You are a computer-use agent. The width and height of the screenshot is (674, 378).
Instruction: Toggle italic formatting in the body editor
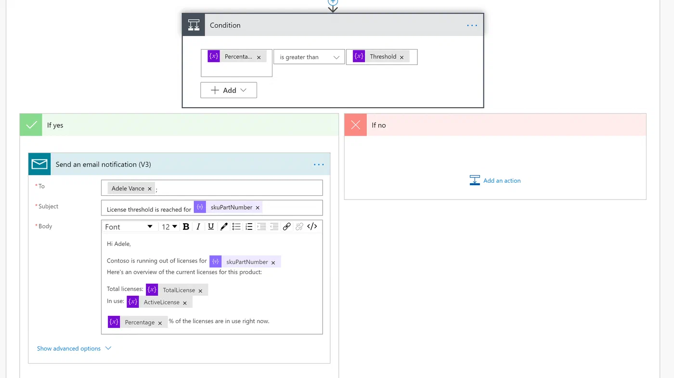tap(198, 227)
